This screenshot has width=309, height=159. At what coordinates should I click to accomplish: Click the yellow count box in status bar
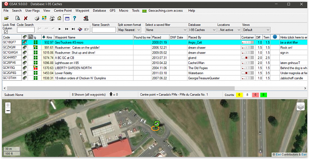pyautogui.click(x=239, y=95)
